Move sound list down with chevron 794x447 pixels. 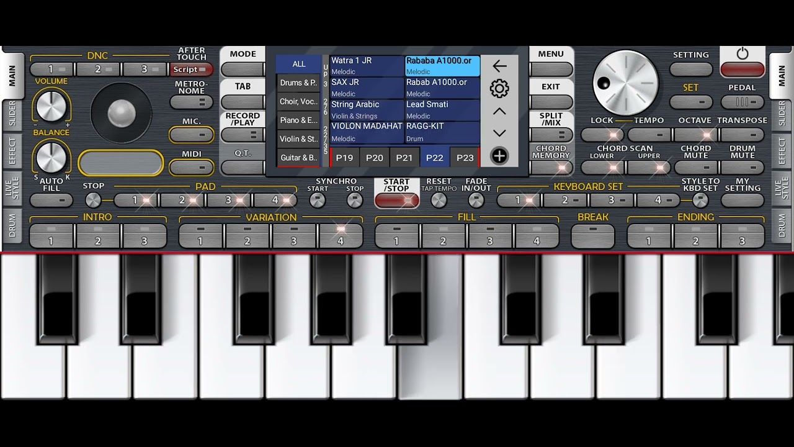pyautogui.click(x=499, y=133)
